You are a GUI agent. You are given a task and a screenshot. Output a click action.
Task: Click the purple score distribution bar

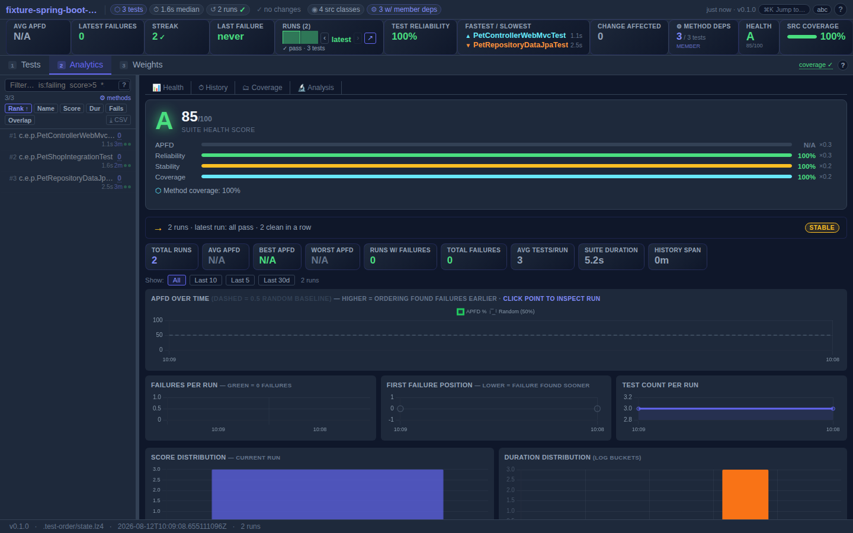coord(328,495)
